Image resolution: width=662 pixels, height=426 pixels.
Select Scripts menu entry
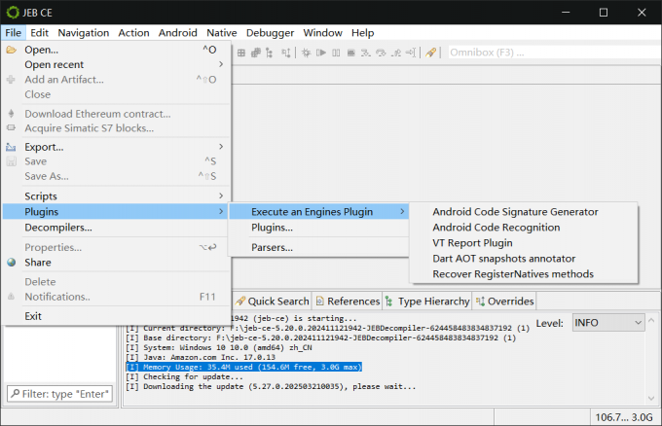tap(116, 196)
